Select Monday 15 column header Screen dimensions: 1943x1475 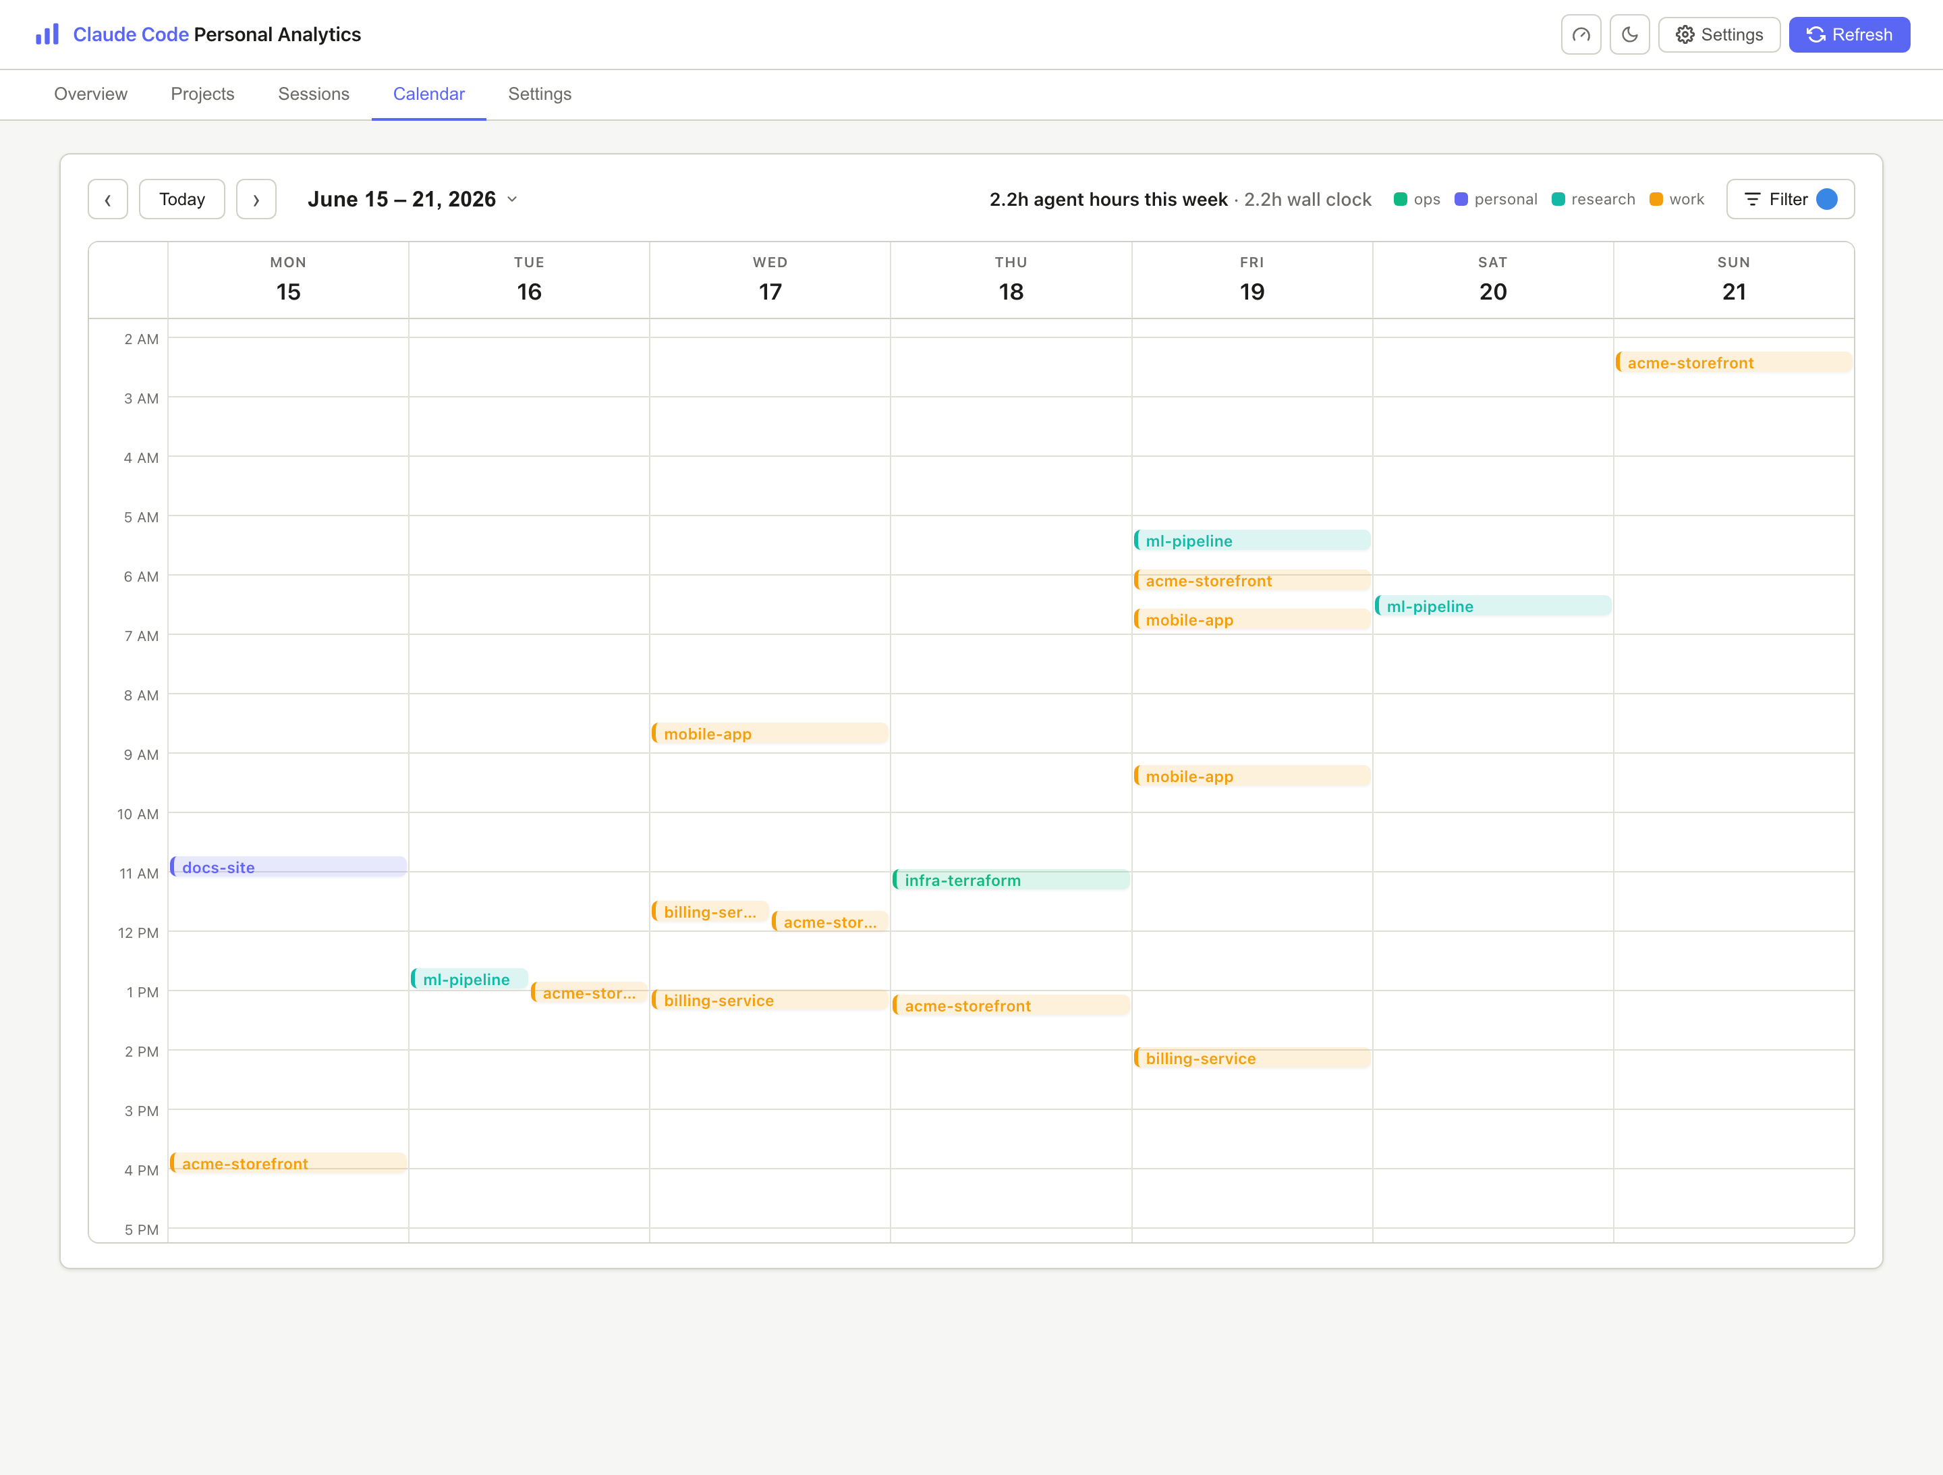(288, 280)
